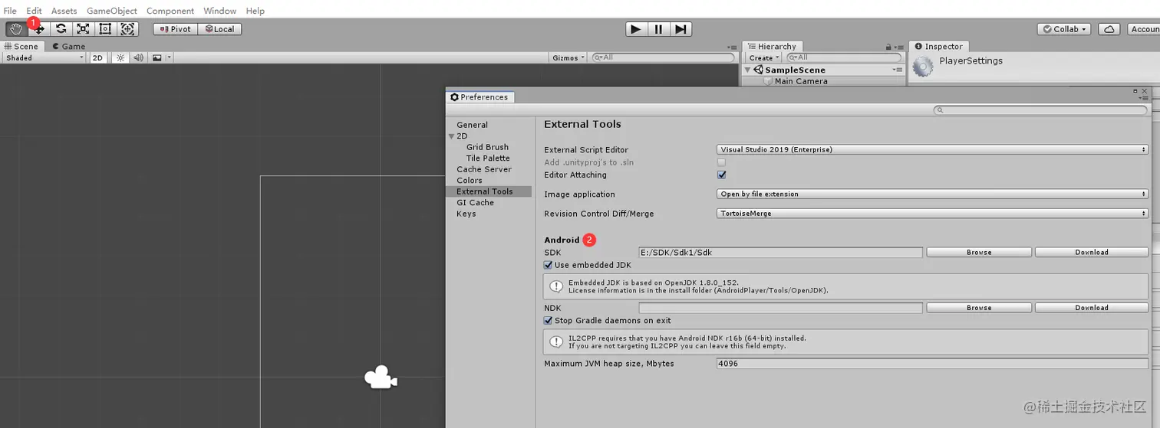Open the Shaded draw mode dropdown
1160x428 pixels.
click(x=44, y=57)
